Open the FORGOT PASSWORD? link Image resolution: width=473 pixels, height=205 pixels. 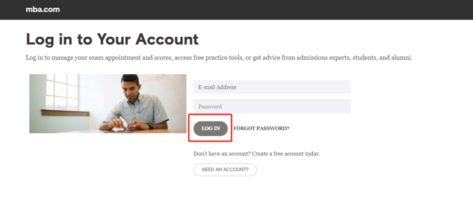pyautogui.click(x=261, y=129)
